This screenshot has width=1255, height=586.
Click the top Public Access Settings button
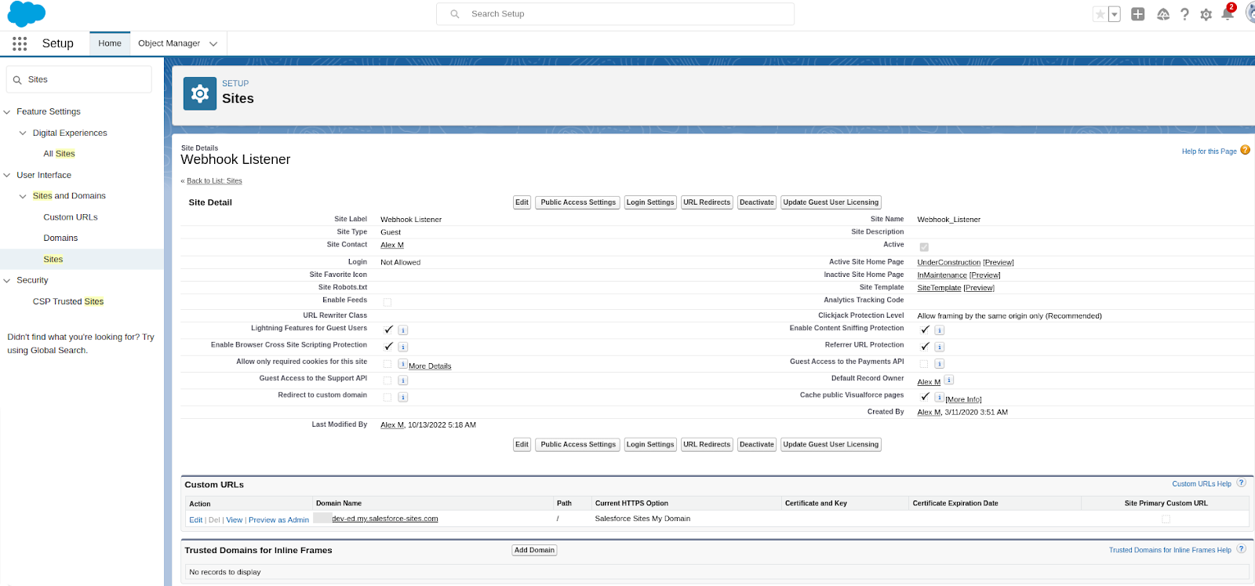click(x=578, y=202)
